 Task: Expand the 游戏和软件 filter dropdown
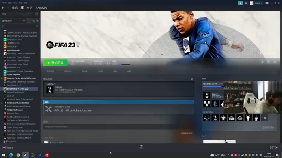tap(13, 21)
